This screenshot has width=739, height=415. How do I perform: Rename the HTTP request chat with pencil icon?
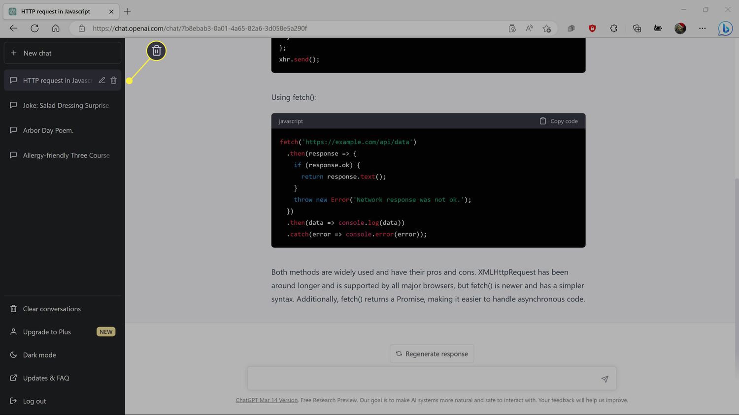click(x=102, y=80)
